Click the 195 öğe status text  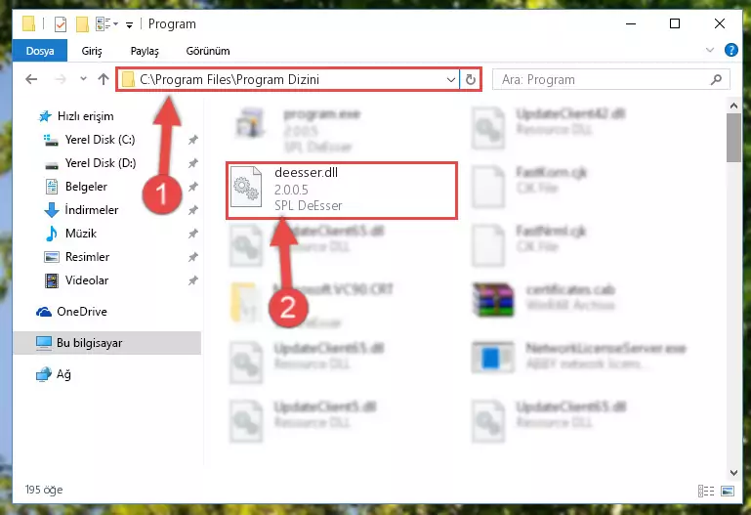pos(44,490)
